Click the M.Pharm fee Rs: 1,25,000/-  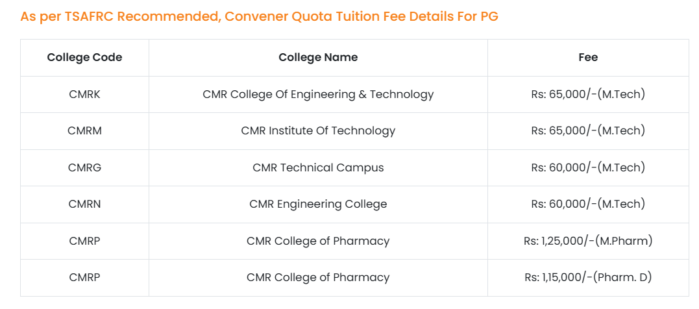click(588, 241)
